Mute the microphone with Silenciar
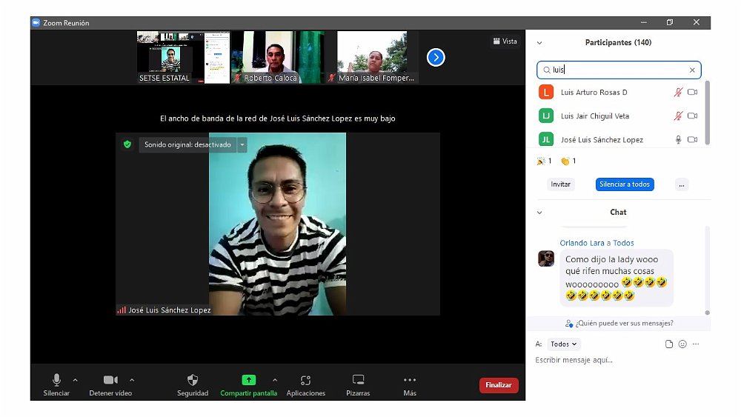This screenshot has height=417, width=741. (56, 381)
